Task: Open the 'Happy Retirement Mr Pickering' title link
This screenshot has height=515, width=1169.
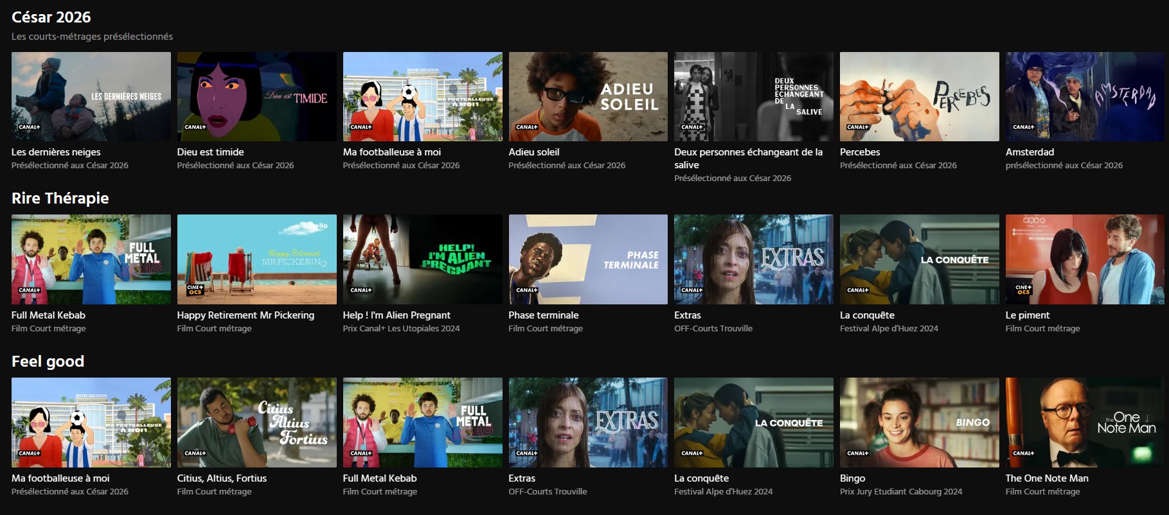Action: click(x=246, y=315)
